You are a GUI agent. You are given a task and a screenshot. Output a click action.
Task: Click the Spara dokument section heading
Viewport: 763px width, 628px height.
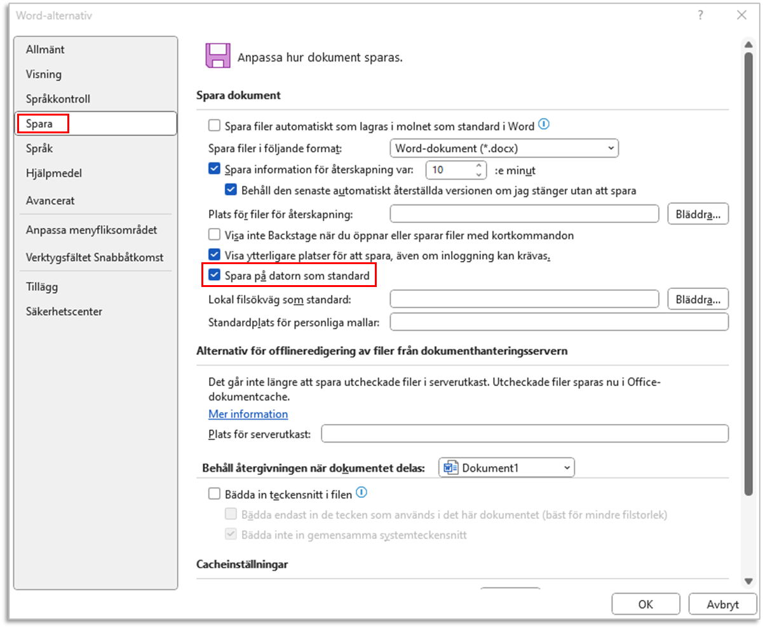click(x=238, y=96)
